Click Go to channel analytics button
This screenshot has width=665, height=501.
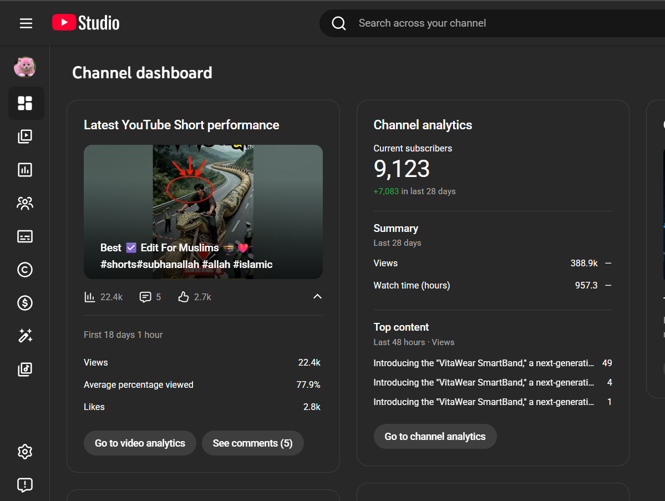435,437
